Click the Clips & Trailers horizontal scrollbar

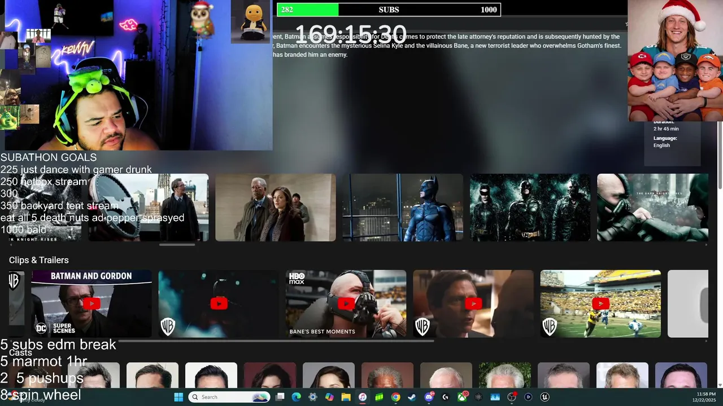pyautogui.click(x=276, y=341)
